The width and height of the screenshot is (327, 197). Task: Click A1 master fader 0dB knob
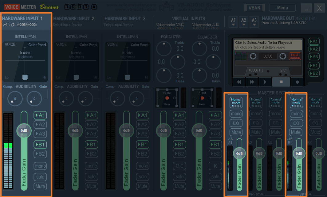click(x=239, y=153)
